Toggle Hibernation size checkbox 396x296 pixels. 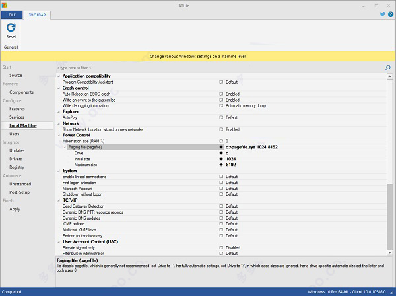tap(221, 141)
